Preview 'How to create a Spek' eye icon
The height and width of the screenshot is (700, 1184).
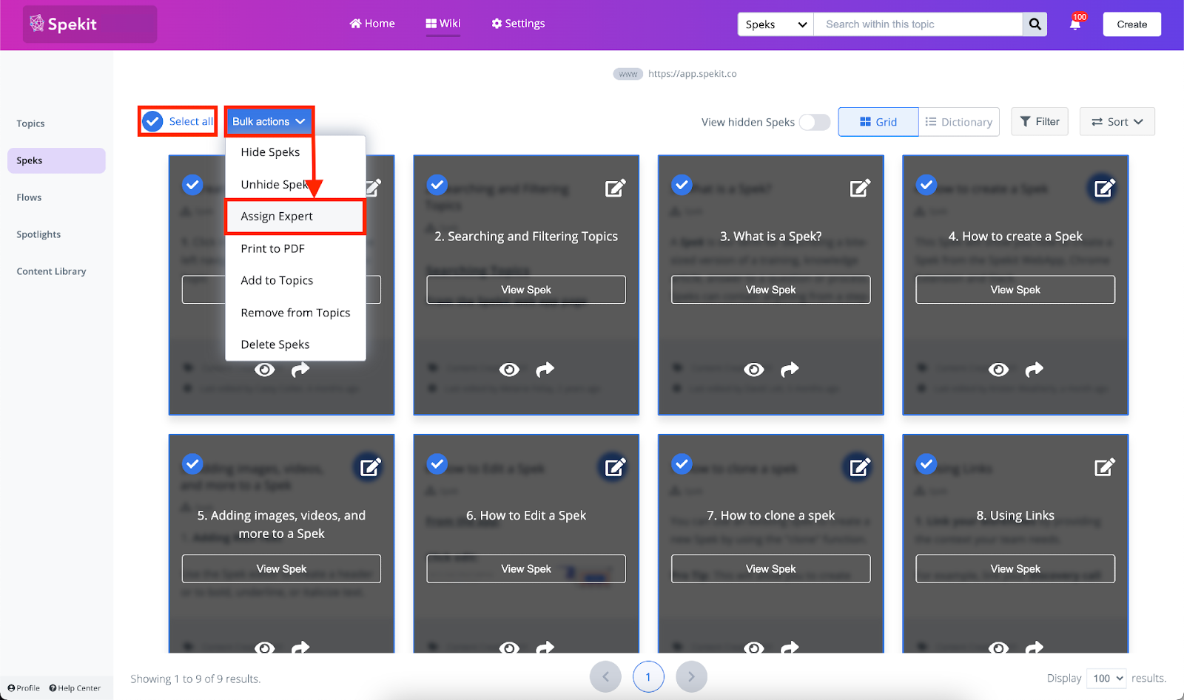click(998, 369)
